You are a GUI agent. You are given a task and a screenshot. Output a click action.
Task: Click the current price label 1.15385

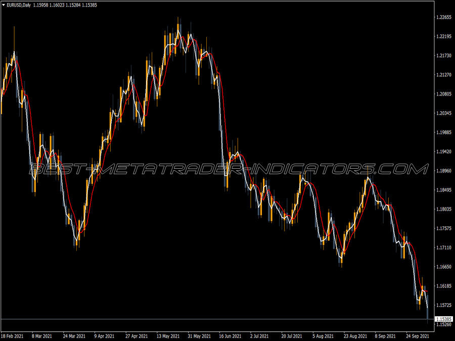pyautogui.click(x=444, y=319)
